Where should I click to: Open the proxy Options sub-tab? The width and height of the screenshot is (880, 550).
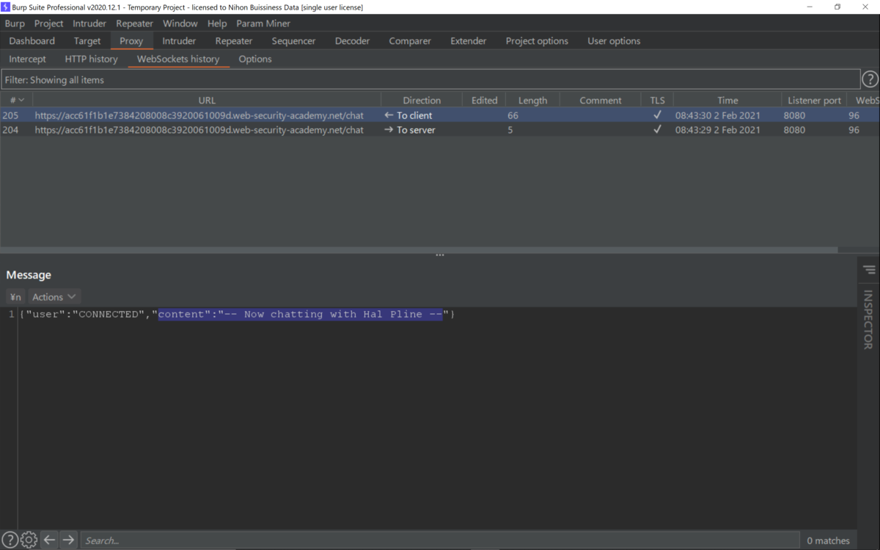[255, 59]
